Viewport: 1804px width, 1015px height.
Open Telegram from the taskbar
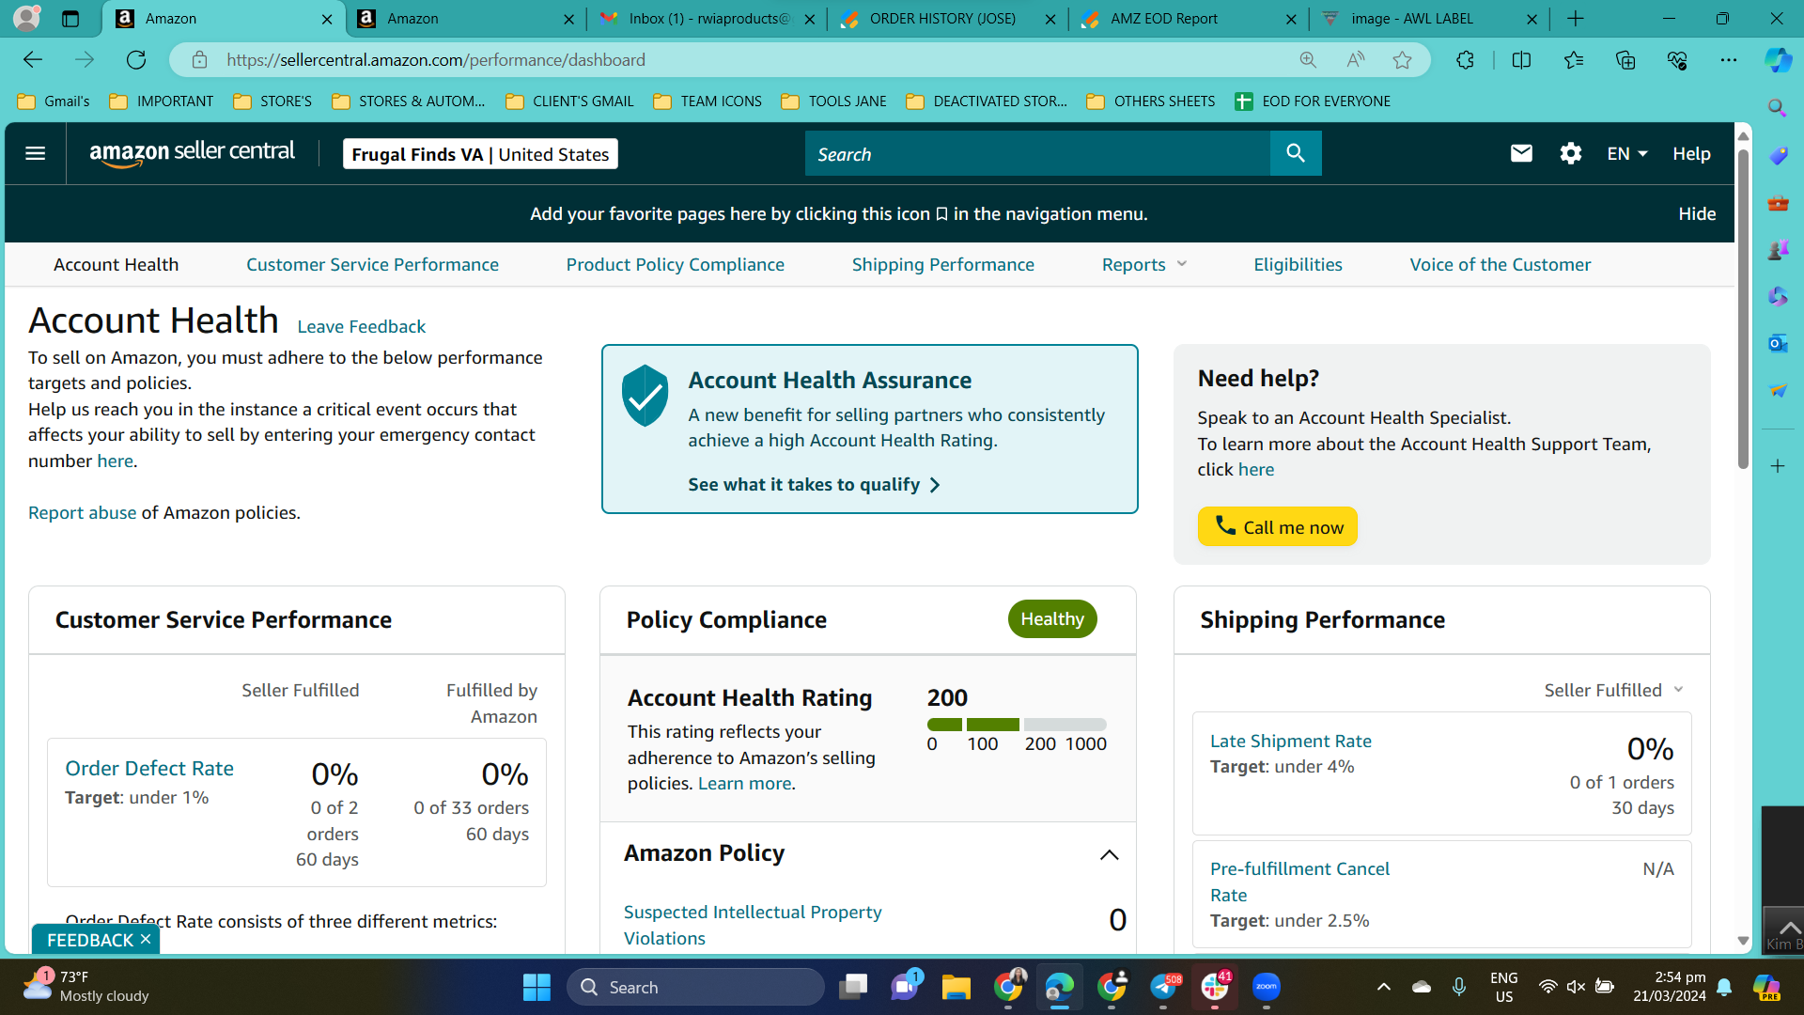coord(1163,987)
